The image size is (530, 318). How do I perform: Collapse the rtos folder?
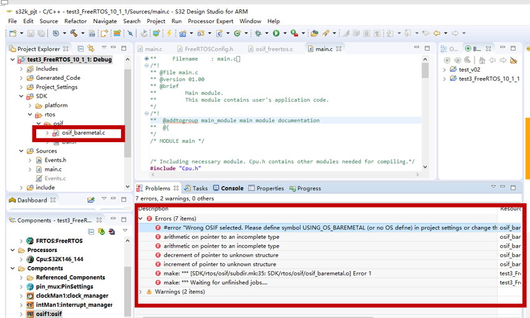(x=30, y=115)
